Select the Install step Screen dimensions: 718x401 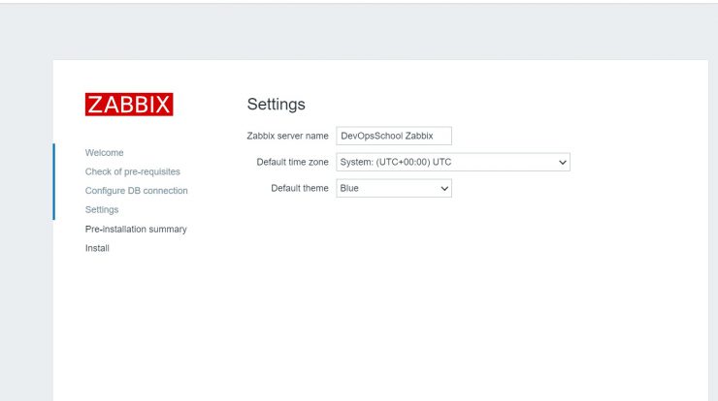(97, 248)
